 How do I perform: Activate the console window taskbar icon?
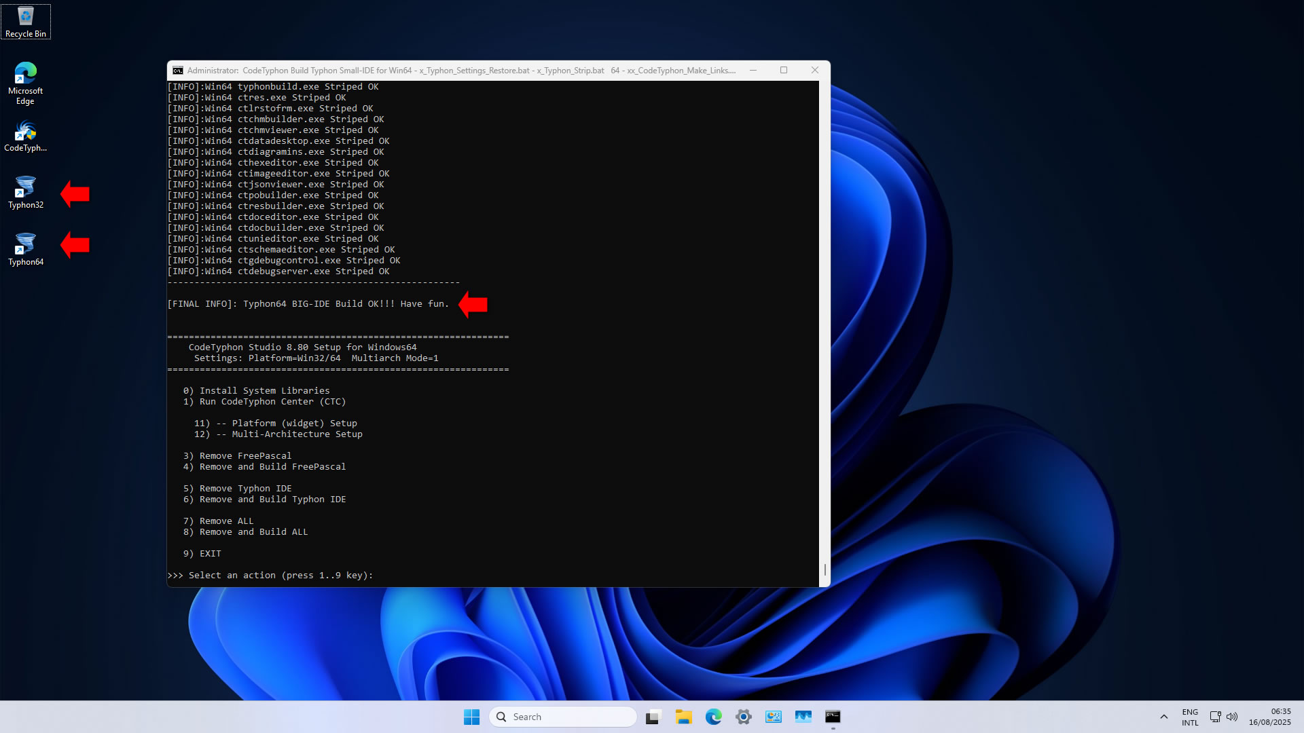(833, 717)
